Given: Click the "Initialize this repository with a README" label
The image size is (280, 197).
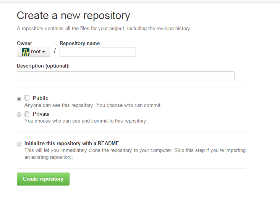Looking at the screenshot, I should click(x=72, y=144).
